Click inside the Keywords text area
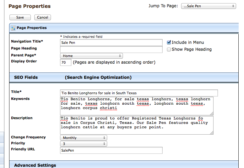244x168 pixels. [137, 106]
